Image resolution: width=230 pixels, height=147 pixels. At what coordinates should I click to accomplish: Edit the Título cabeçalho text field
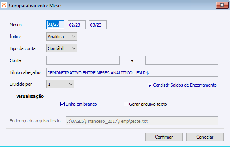pos(132,72)
